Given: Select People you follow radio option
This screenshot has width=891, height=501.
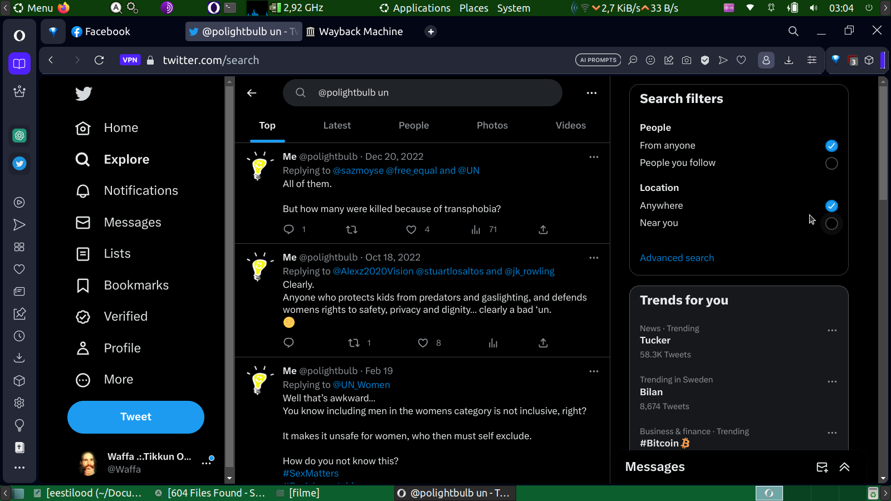Looking at the screenshot, I should click(x=831, y=163).
